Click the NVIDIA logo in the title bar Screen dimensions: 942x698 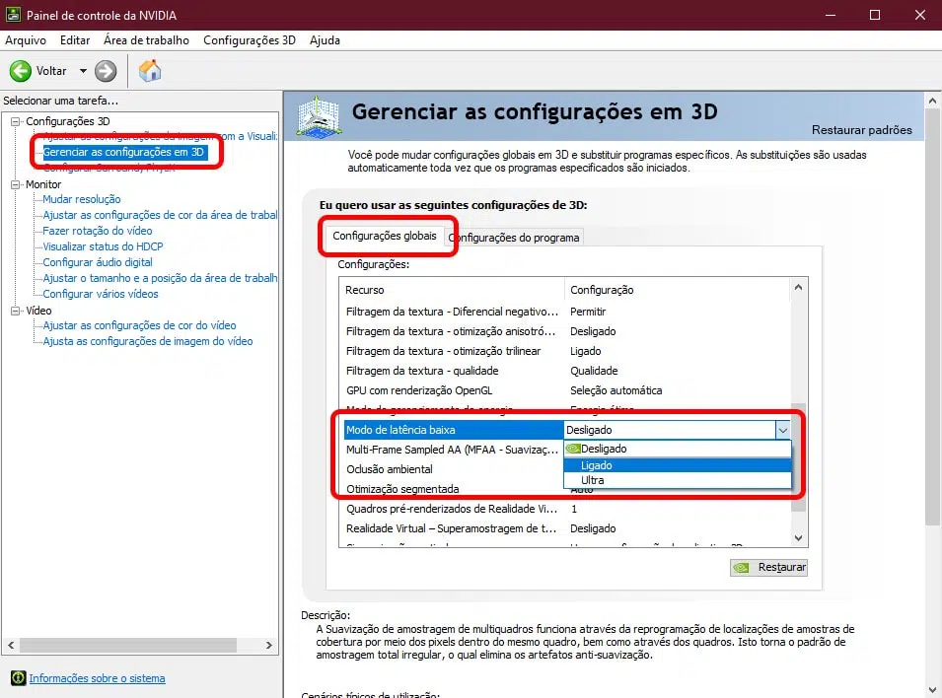point(12,14)
